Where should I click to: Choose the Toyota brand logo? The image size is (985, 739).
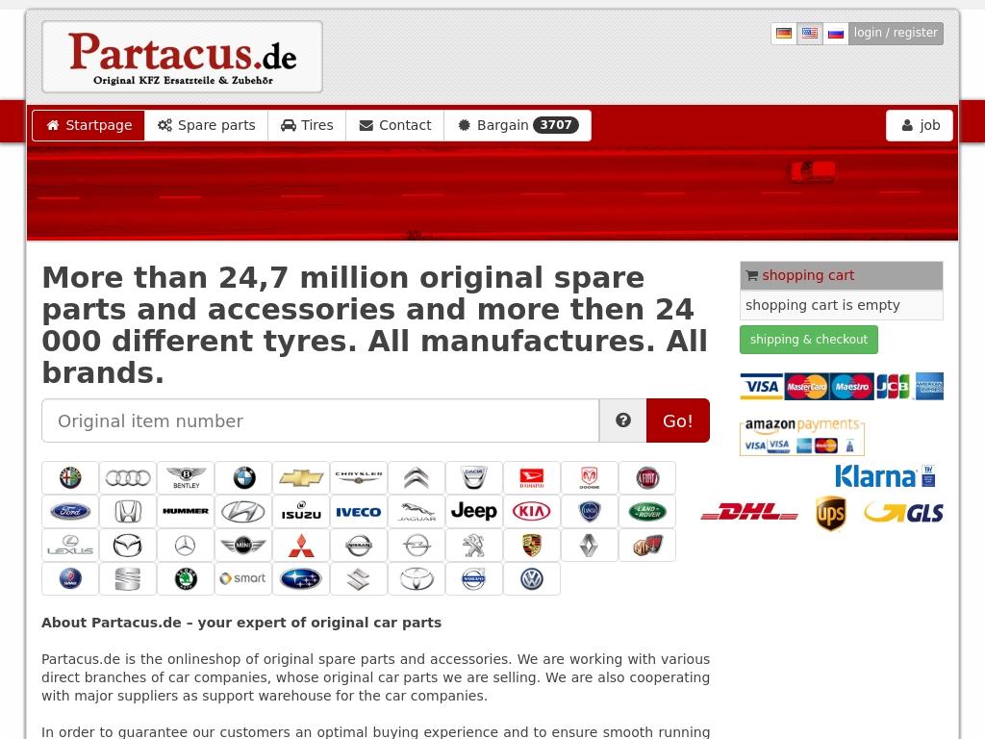coord(417,579)
